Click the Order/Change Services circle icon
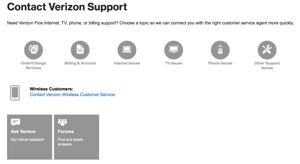Image resolution: width=300 pixels, height=164 pixels. pos(33,50)
